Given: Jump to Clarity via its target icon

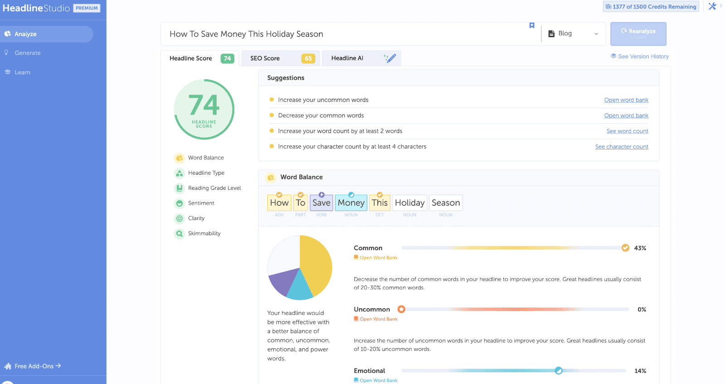Looking at the screenshot, I should coord(179,219).
